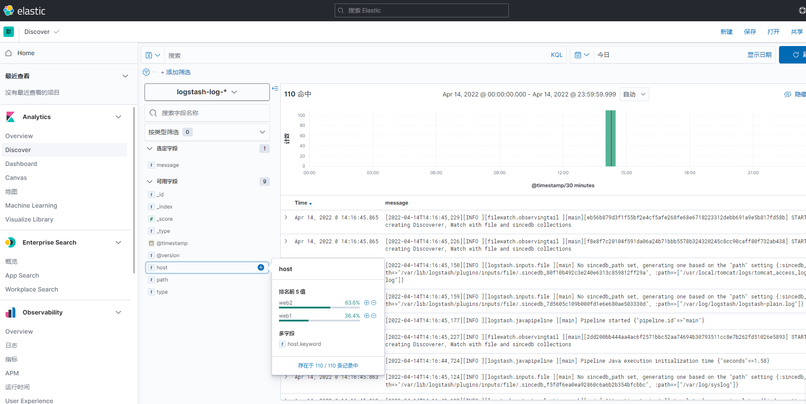Image resolution: width=806 pixels, height=404 pixels.
Task: Collapse the field sidebar icon
Action: [x=275, y=88]
